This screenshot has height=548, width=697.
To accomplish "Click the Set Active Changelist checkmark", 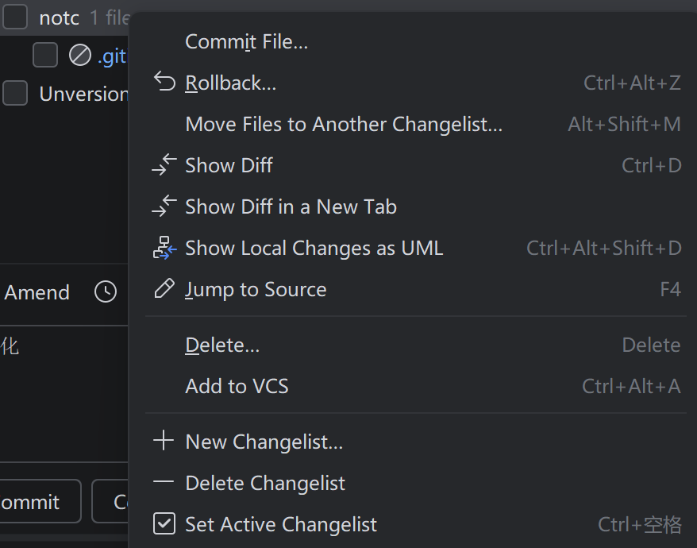I will (164, 524).
